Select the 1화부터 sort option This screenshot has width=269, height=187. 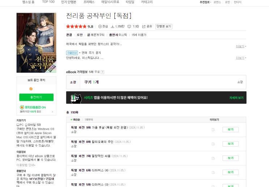[89, 120]
